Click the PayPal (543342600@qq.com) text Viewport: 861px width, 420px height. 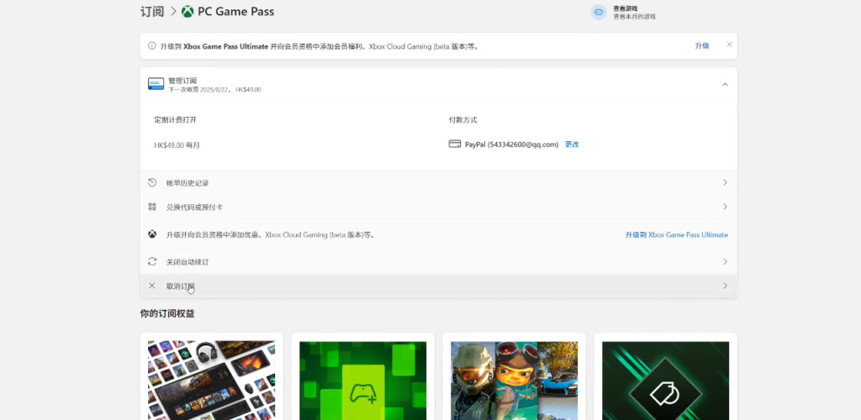(x=512, y=144)
